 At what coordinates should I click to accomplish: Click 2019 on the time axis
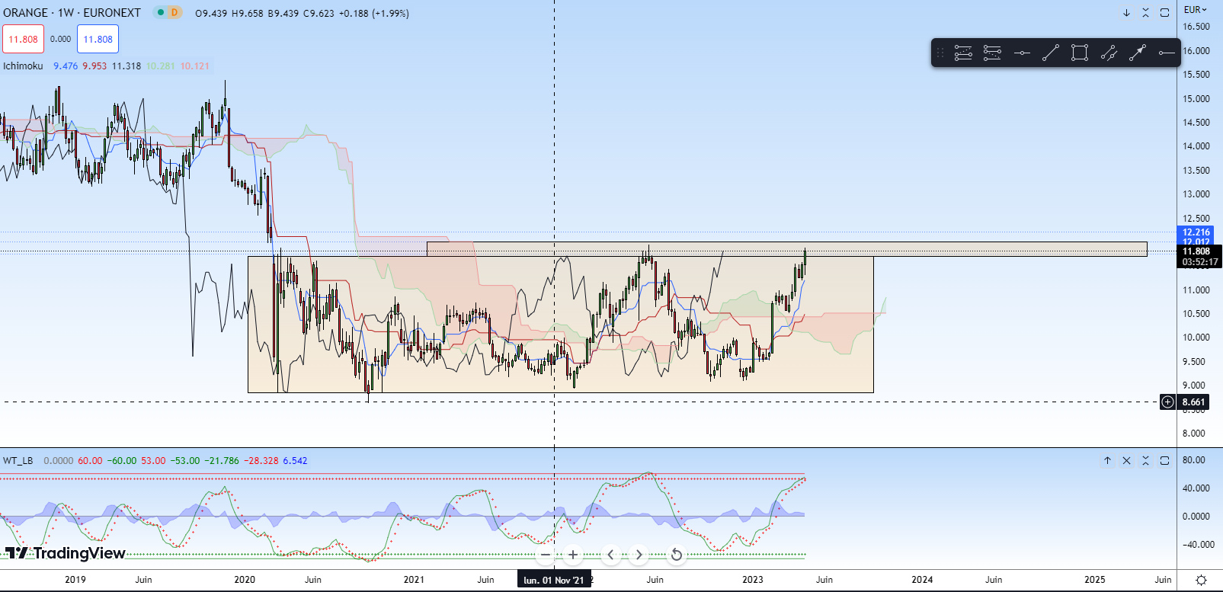point(75,580)
